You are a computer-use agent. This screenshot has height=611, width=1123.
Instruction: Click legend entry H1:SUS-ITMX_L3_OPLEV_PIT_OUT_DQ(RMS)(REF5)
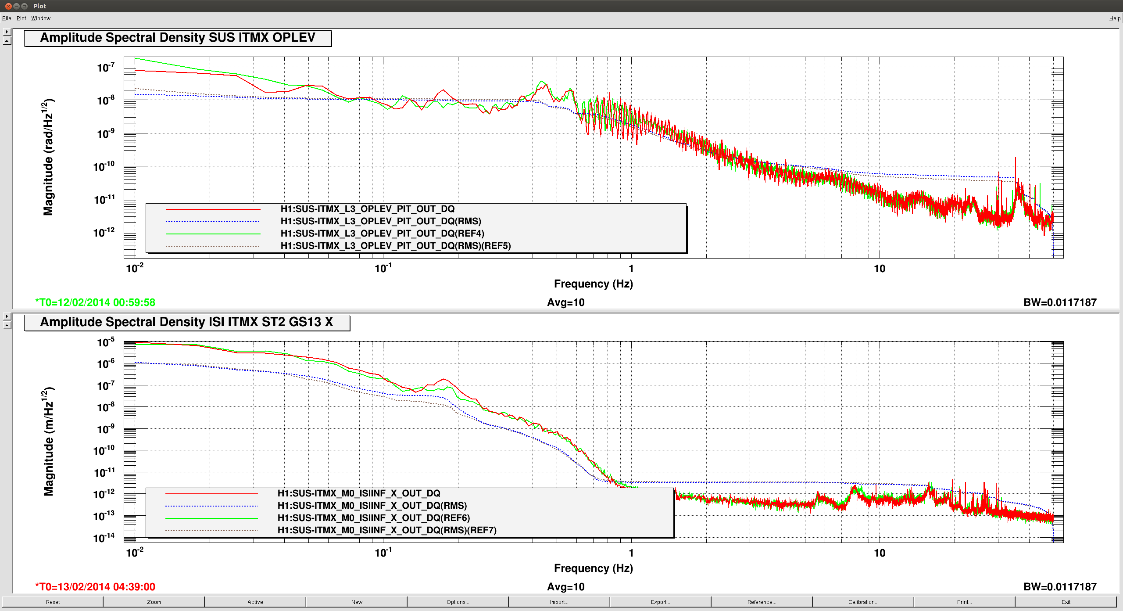(x=396, y=246)
